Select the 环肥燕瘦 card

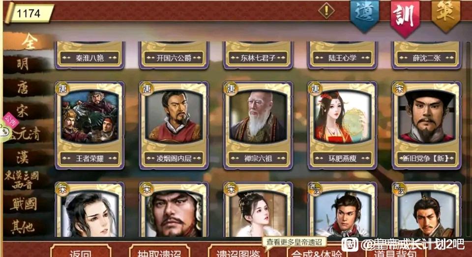(x=342, y=125)
